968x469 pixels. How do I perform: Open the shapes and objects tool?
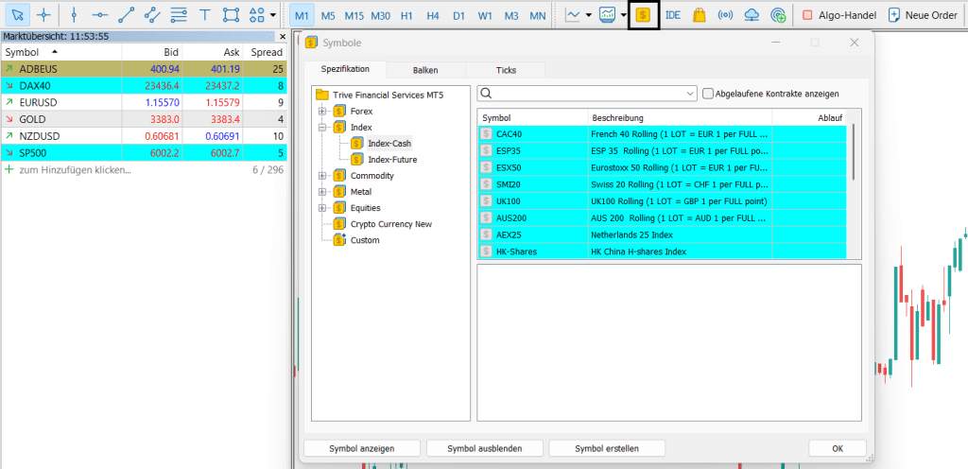click(258, 15)
